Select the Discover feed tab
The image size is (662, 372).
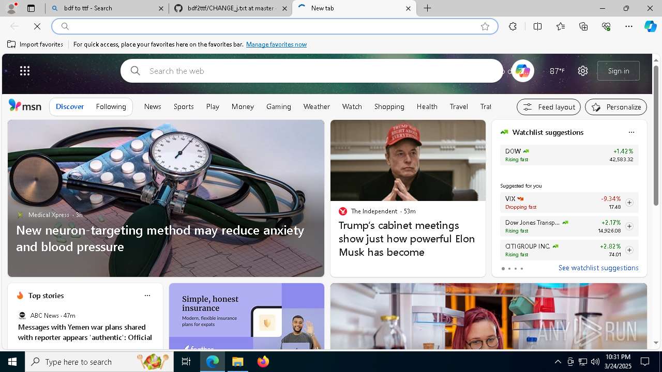pyautogui.click(x=70, y=106)
